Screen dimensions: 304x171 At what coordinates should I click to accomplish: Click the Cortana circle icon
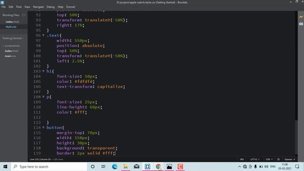click(x=93, y=167)
